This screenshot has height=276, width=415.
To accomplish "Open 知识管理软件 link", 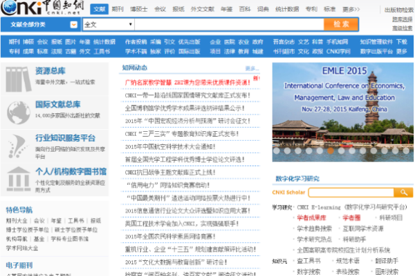I will [376, 41].
